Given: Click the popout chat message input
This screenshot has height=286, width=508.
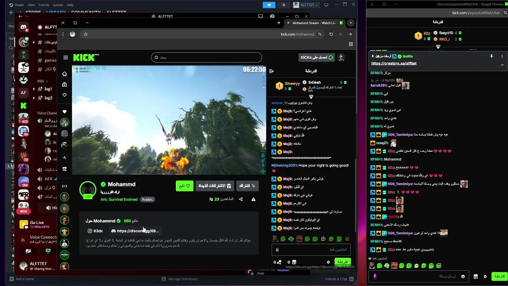Looking at the screenshot, I should [419, 276].
